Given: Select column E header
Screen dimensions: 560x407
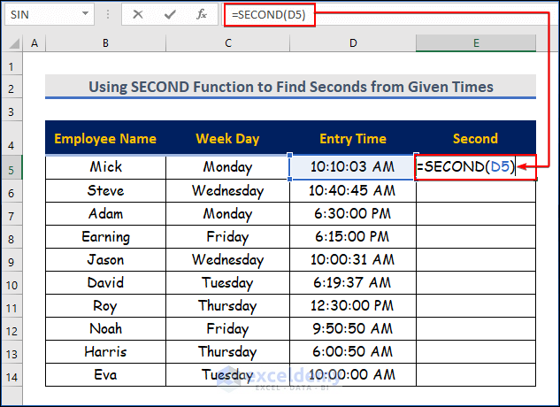Looking at the screenshot, I should (x=476, y=43).
